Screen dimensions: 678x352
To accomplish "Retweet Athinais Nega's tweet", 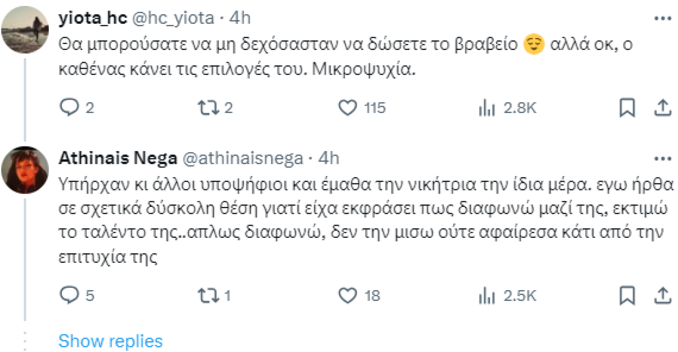I will [x=207, y=296].
